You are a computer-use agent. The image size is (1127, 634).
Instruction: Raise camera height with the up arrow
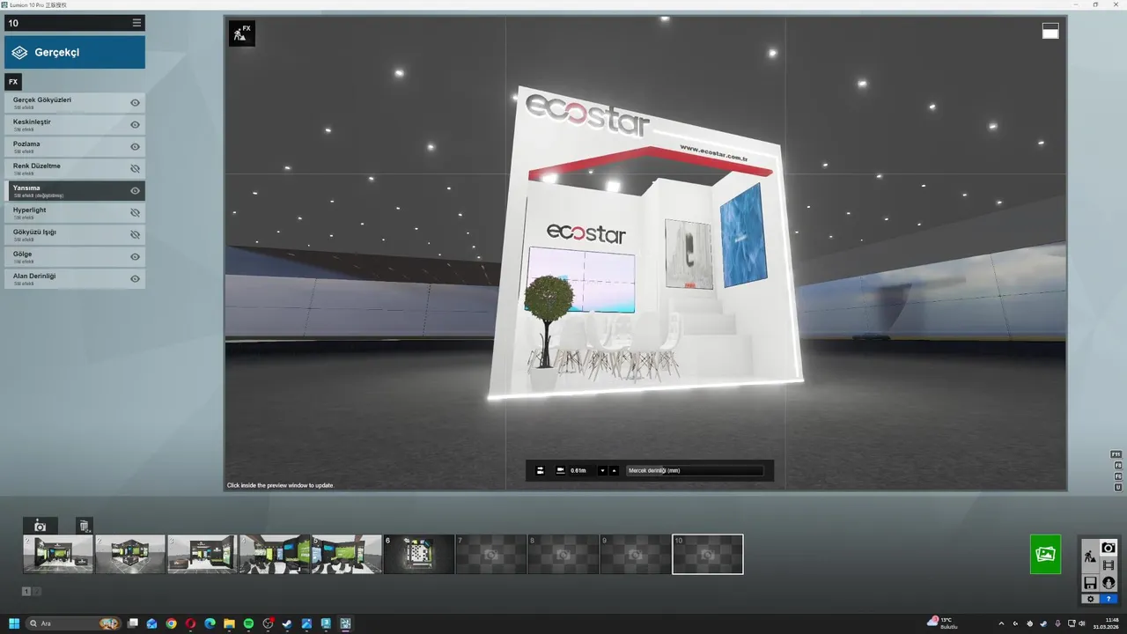click(x=614, y=470)
